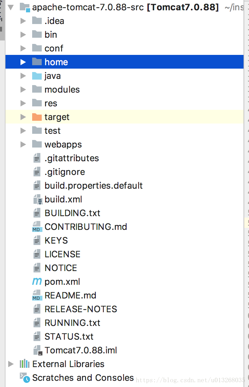The image size is (249, 387).
Task: Select the README.md file name
Action: pos(70,295)
